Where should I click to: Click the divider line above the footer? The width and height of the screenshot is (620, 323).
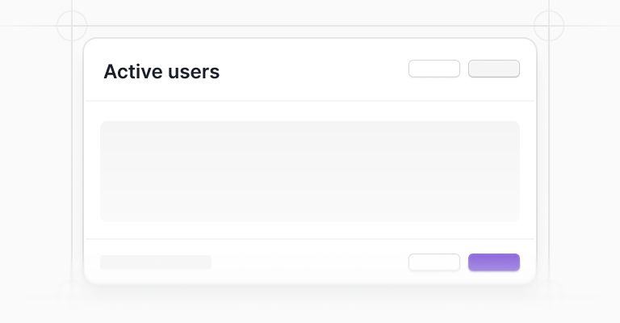pos(310,239)
